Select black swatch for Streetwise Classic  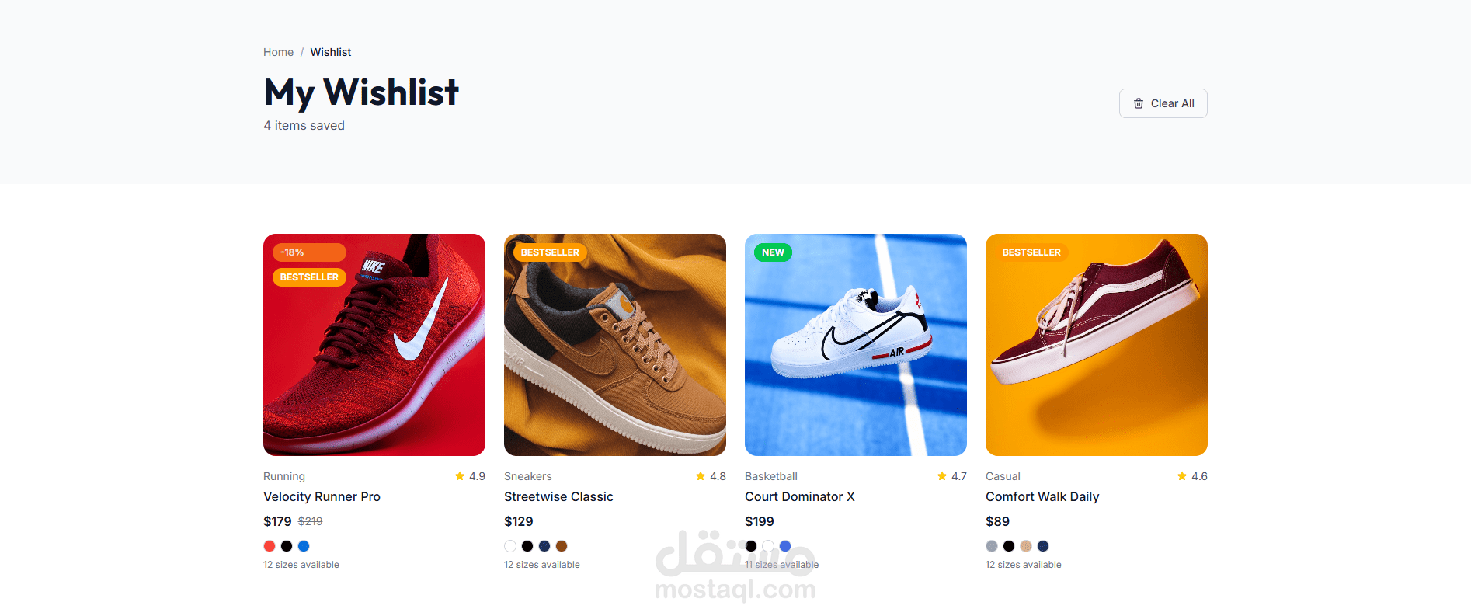pyautogui.click(x=527, y=546)
